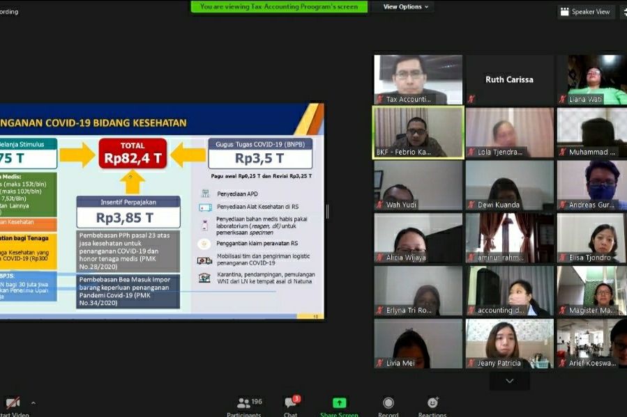Select the Tax Accounti... participant video
This screenshot has width=627, height=417.
pyautogui.click(x=418, y=80)
